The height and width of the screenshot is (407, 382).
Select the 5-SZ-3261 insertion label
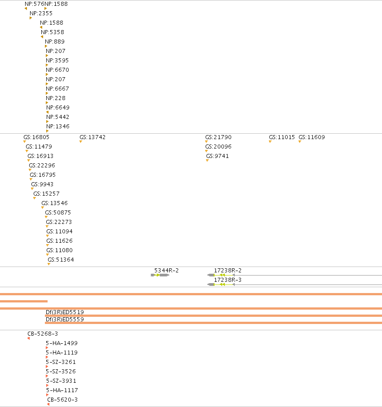pyautogui.click(x=61, y=362)
